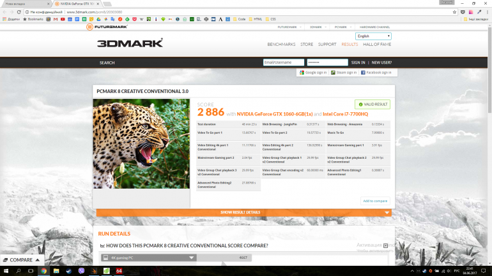The width and height of the screenshot is (492, 276).
Task: Open the BENCHMARKS menu item
Action: click(x=281, y=45)
